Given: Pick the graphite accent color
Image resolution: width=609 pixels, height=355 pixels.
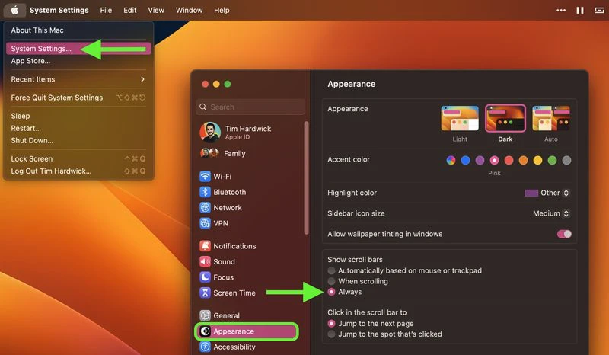Looking at the screenshot, I should coord(566,160).
